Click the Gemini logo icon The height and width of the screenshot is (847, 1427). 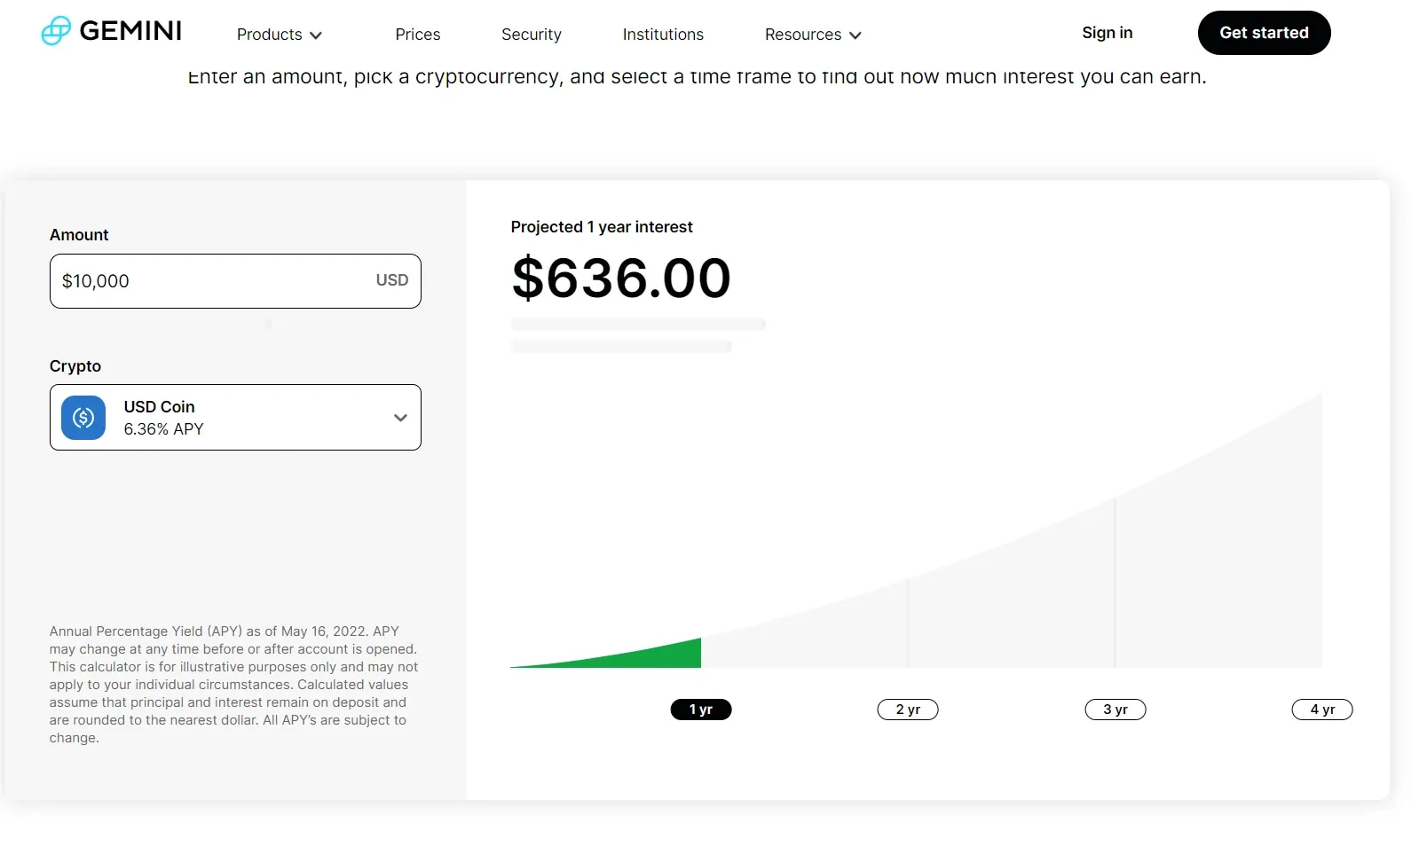click(x=56, y=31)
